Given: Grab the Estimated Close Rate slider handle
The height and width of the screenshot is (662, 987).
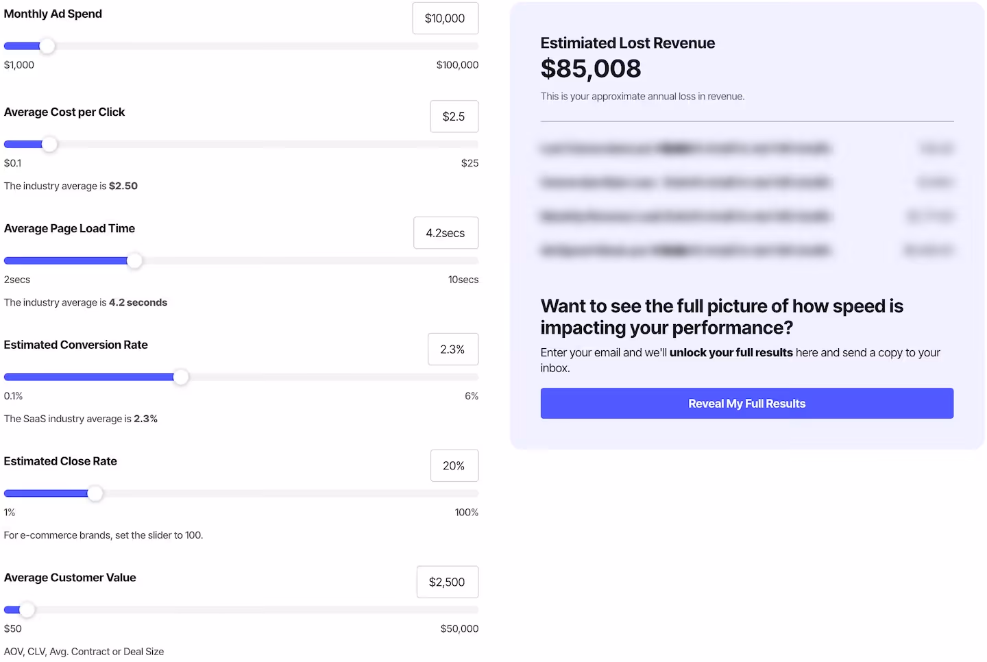Looking at the screenshot, I should [95, 493].
